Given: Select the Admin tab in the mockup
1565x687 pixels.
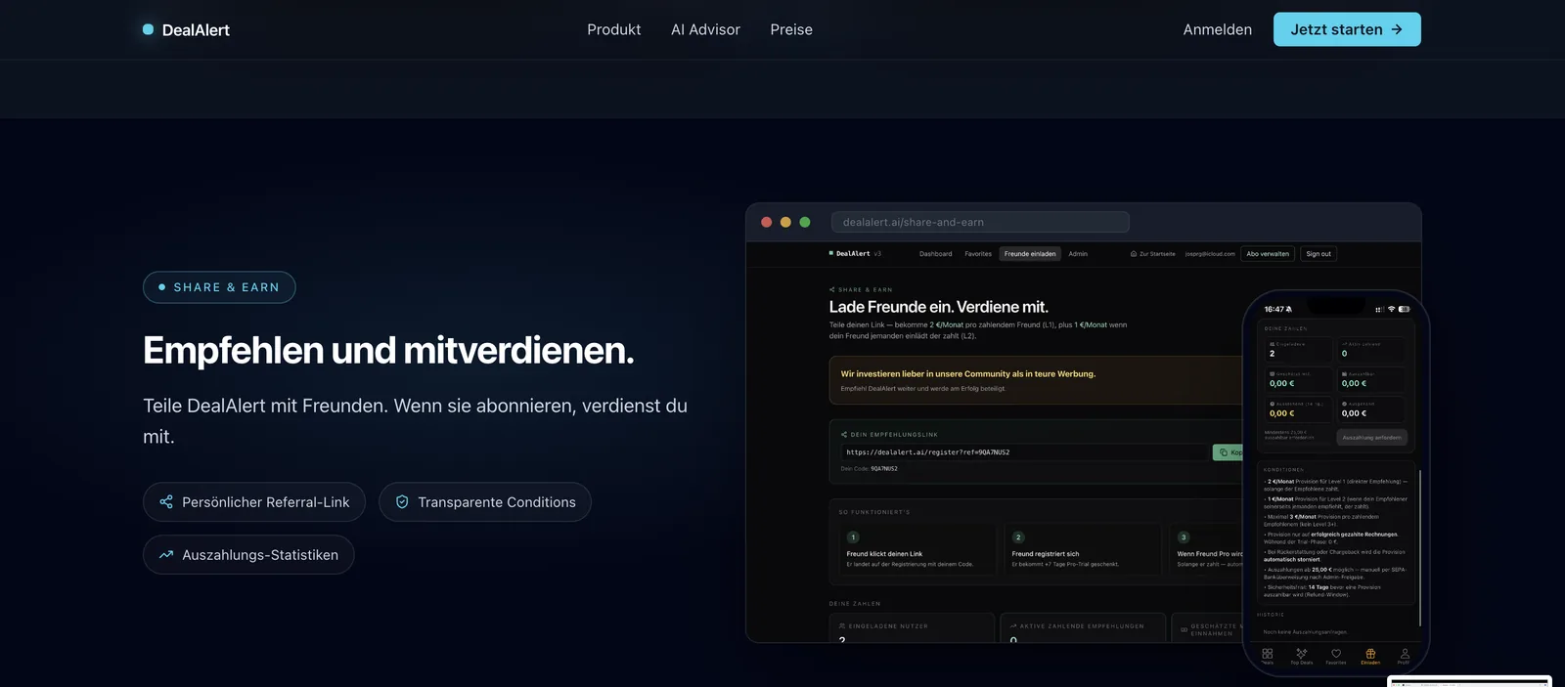Looking at the screenshot, I should tap(1078, 254).
